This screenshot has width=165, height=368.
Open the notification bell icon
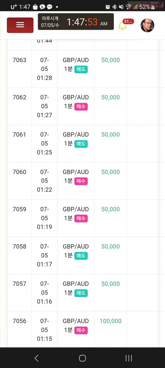(x=122, y=26)
